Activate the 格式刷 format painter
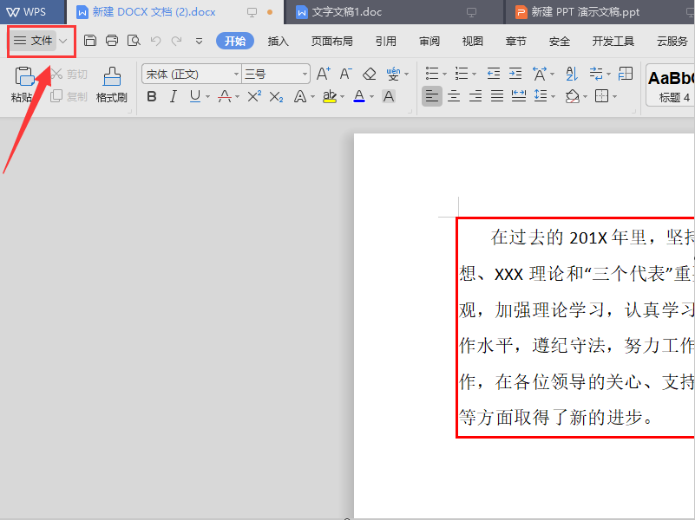This screenshot has width=695, height=520. 112,85
